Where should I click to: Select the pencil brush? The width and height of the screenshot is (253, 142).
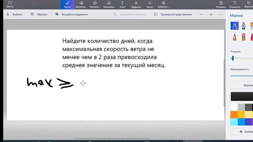234,37
